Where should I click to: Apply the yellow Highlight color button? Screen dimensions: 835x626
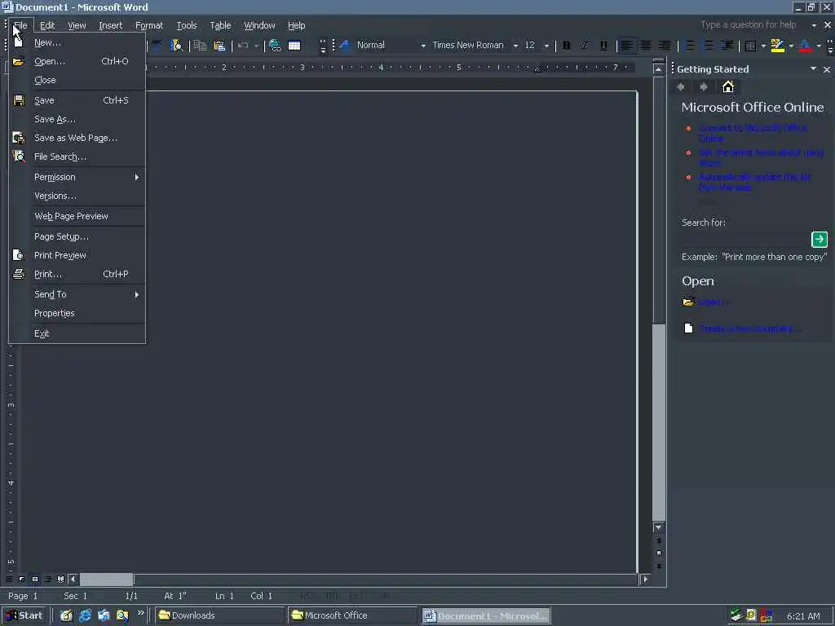pos(778,46)
